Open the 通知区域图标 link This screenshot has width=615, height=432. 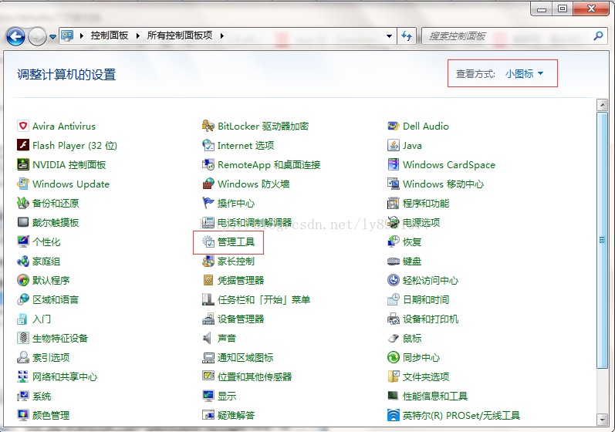[x=245, y=357]
